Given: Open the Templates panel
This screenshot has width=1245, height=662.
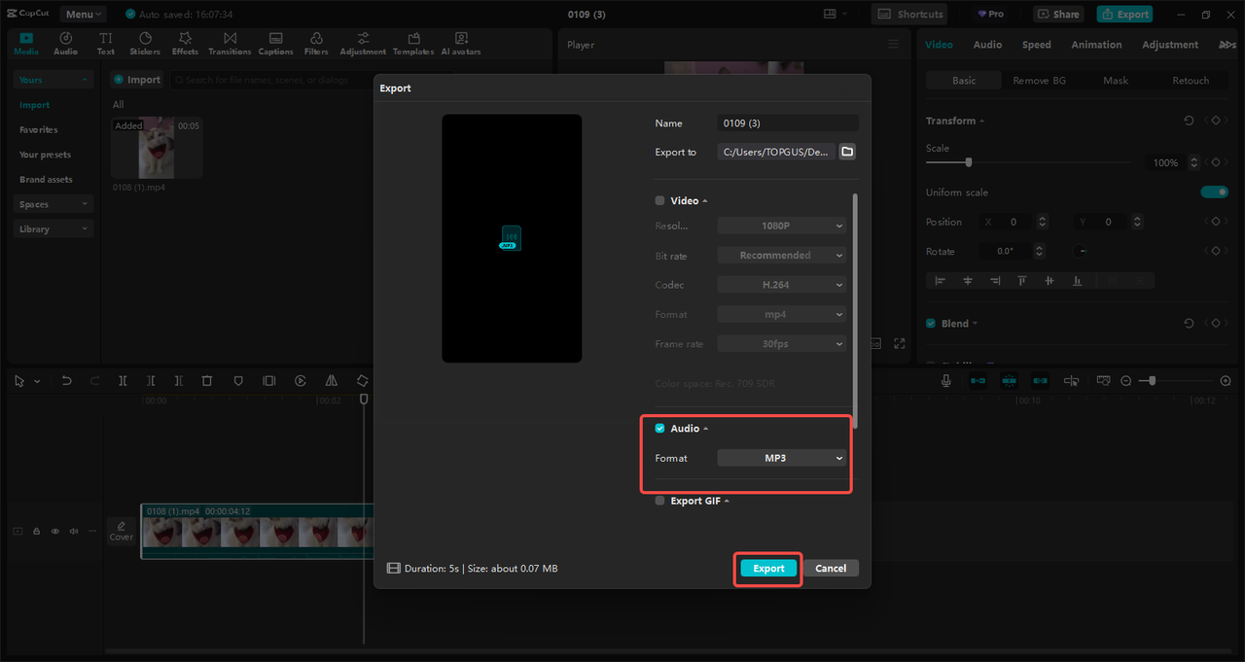Looking at the screenshot, I should pos(413,43).
